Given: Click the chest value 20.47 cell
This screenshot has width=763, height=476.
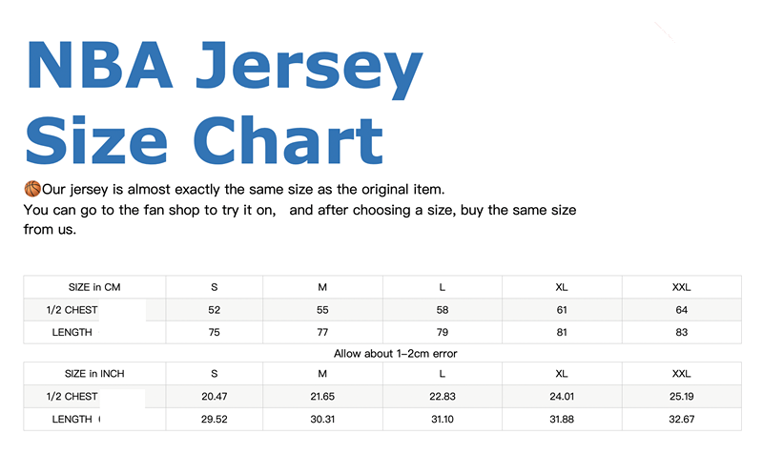Looking at the screenshot, I should click(x=214, y=397).
